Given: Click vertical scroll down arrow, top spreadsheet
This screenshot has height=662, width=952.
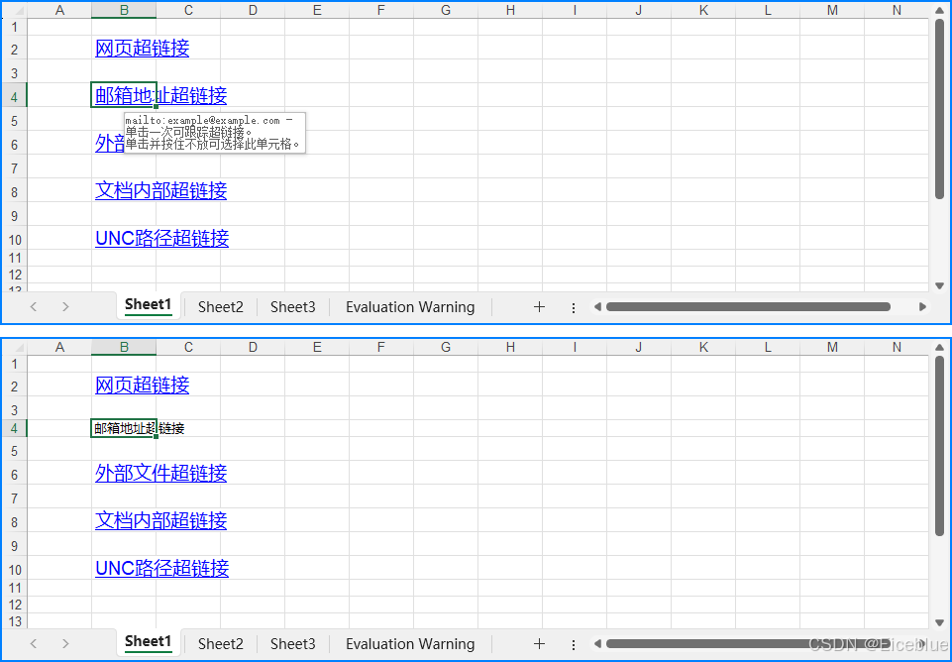Looking at the screenshot, I should (x=940, y=285).
